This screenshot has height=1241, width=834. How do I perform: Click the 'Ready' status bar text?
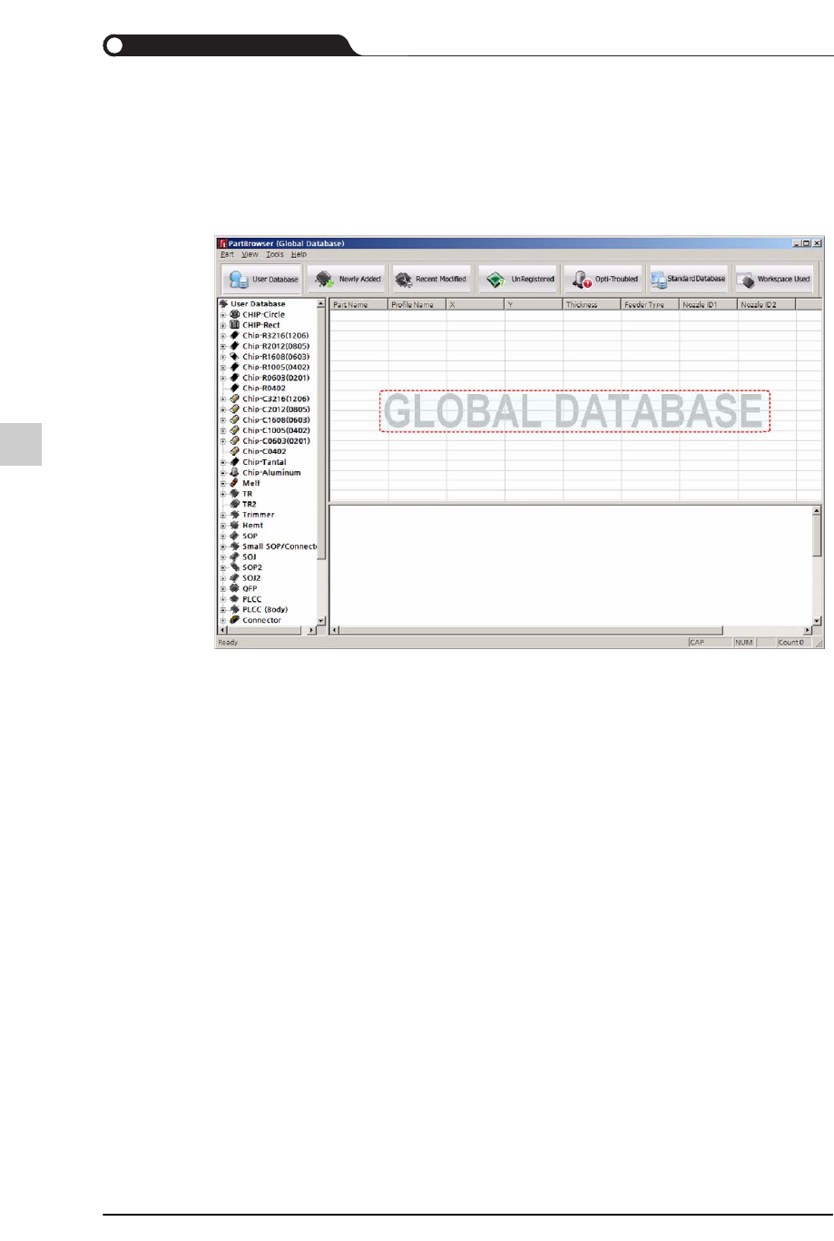(x=228, y=642)
